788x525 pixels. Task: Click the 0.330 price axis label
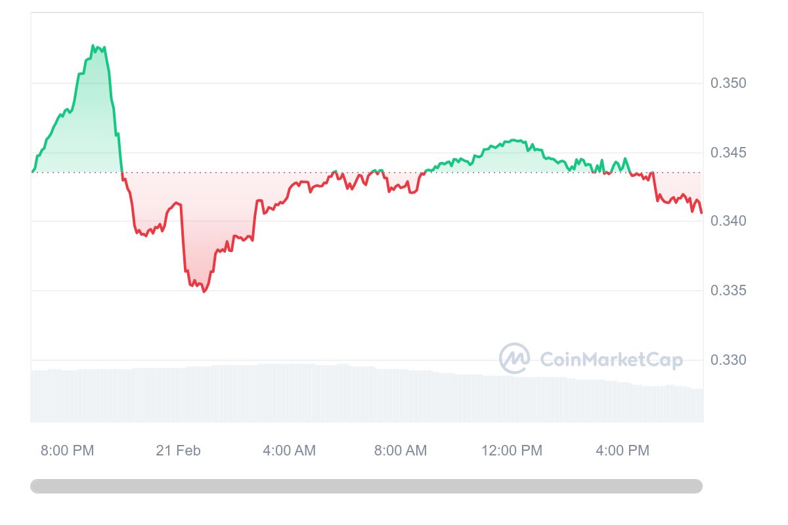[728, 360]
